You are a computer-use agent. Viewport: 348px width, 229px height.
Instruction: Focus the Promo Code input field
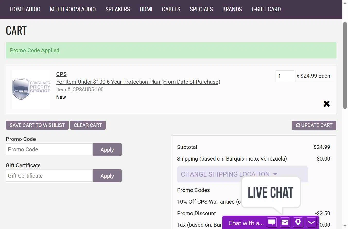(49, 149)
